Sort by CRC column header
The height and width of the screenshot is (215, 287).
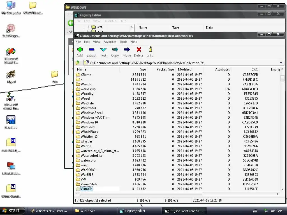coord(246,69)
